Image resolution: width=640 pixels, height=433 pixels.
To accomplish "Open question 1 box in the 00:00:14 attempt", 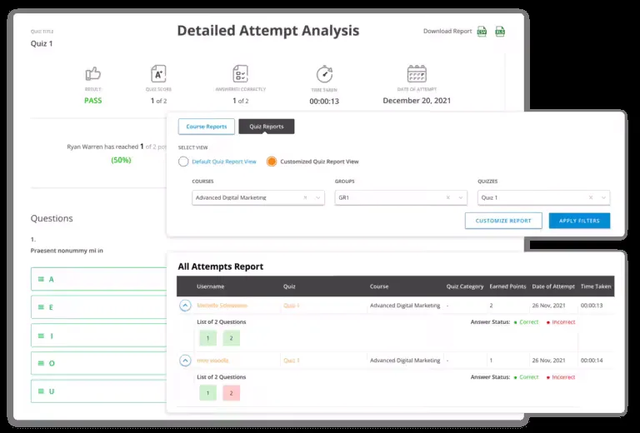I will [x=207, y=393].
